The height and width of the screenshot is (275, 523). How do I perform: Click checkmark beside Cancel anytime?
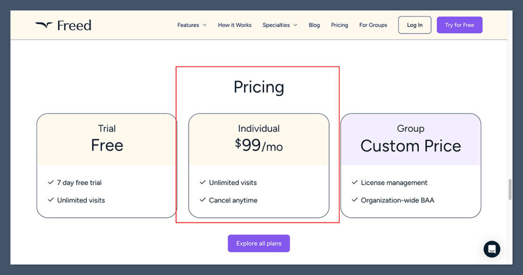click(202, 200)
